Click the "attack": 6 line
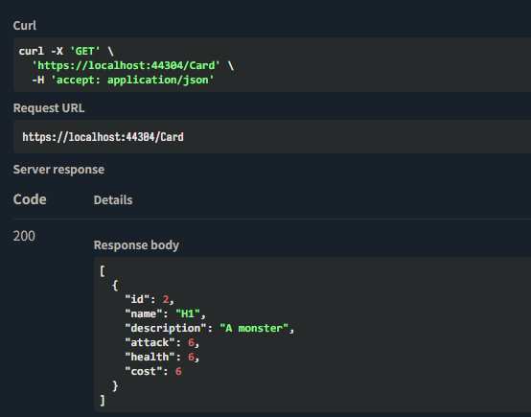The height and width of the screenshot is (417, 531). [x=162, y=342]
